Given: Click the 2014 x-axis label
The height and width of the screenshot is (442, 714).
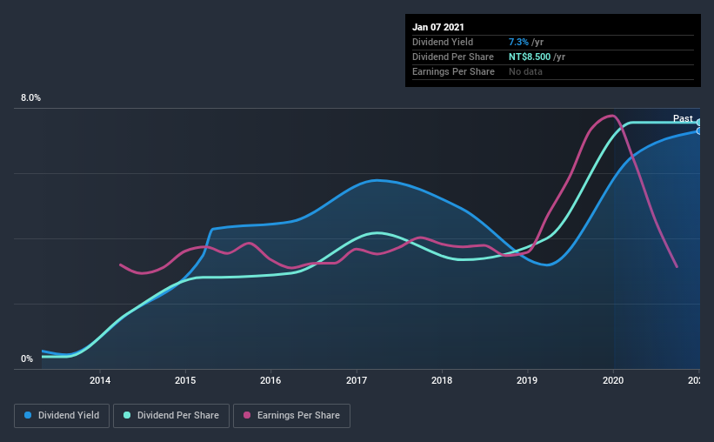Looking at the screenshot, I should click(100, 380).
